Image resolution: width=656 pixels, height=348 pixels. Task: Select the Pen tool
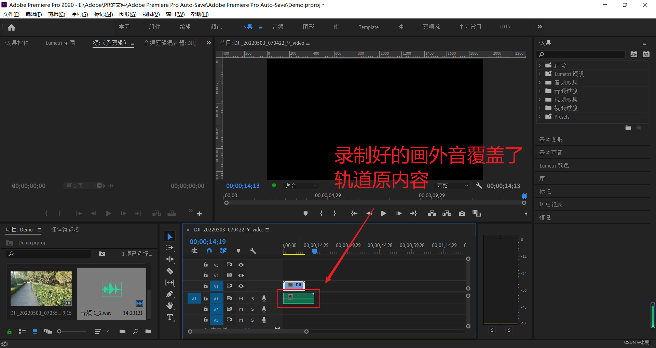(170, 294)
